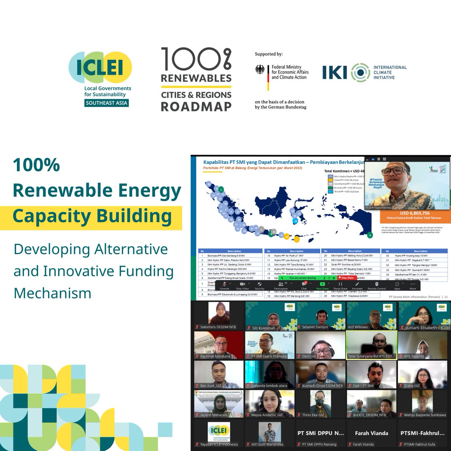Select the PTSMI-Fakhrul Aufa tile
This screenshot has width=451, height=451.
point(422,433)
